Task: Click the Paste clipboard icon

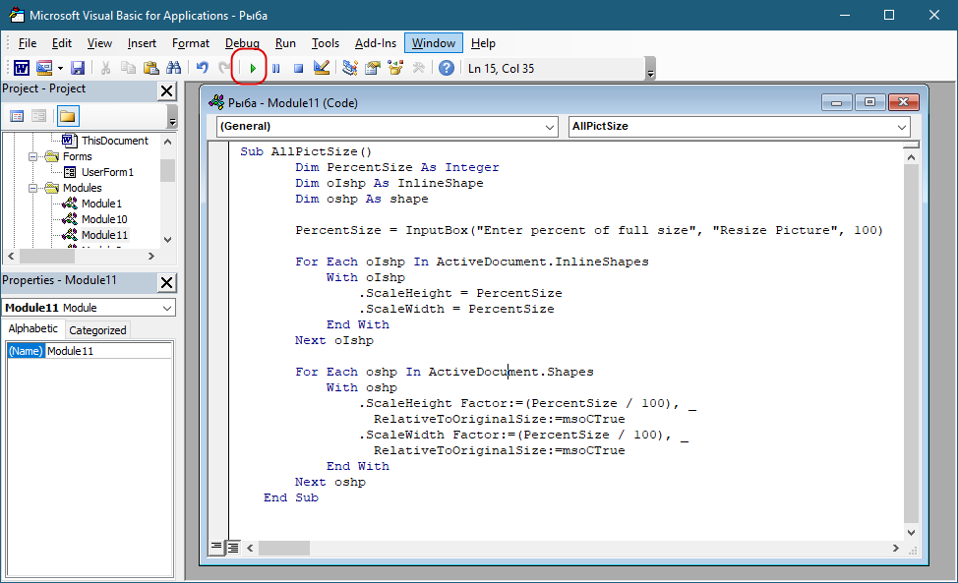Action: [x=150, y=68]
